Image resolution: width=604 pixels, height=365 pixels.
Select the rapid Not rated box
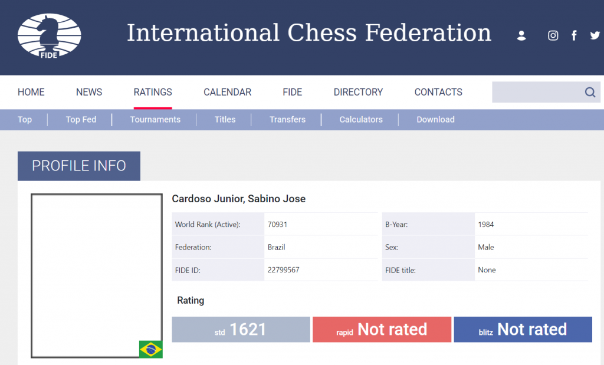(382, 330)
